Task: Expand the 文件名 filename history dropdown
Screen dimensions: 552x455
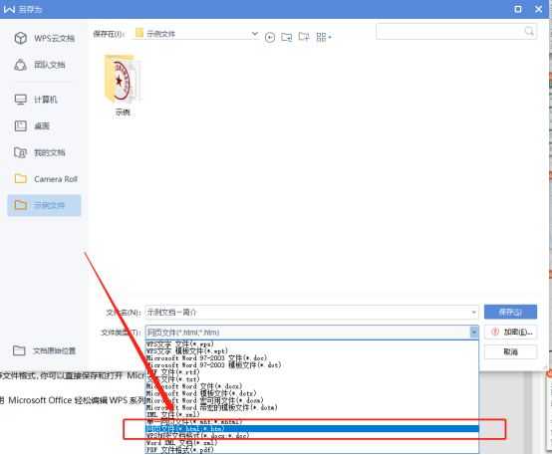Action: pos(474,313)
